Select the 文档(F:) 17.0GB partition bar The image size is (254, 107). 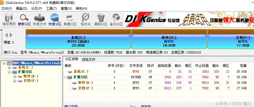pyautogui.click(x=231, y=39)
